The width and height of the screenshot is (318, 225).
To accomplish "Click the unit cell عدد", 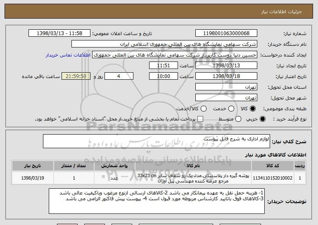I will tap(114, 178).
